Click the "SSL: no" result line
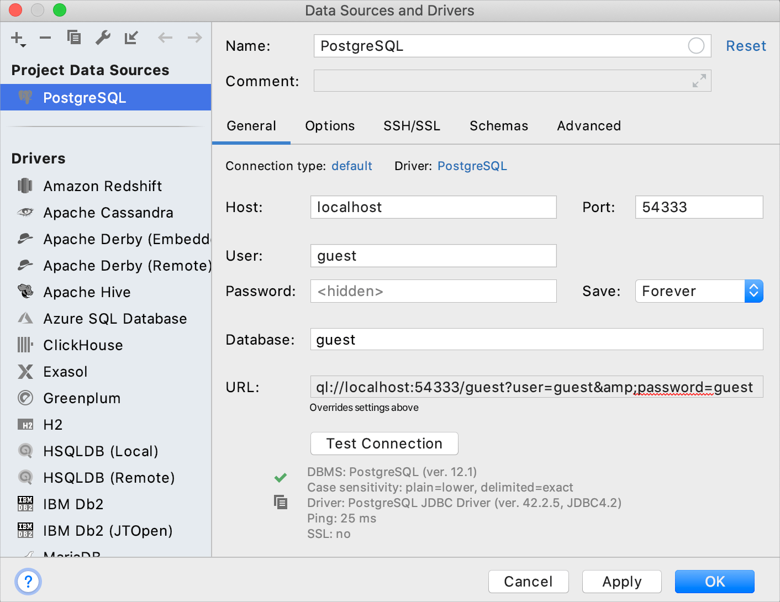This screenshot has height=602, width=780. tap(329, 534)
